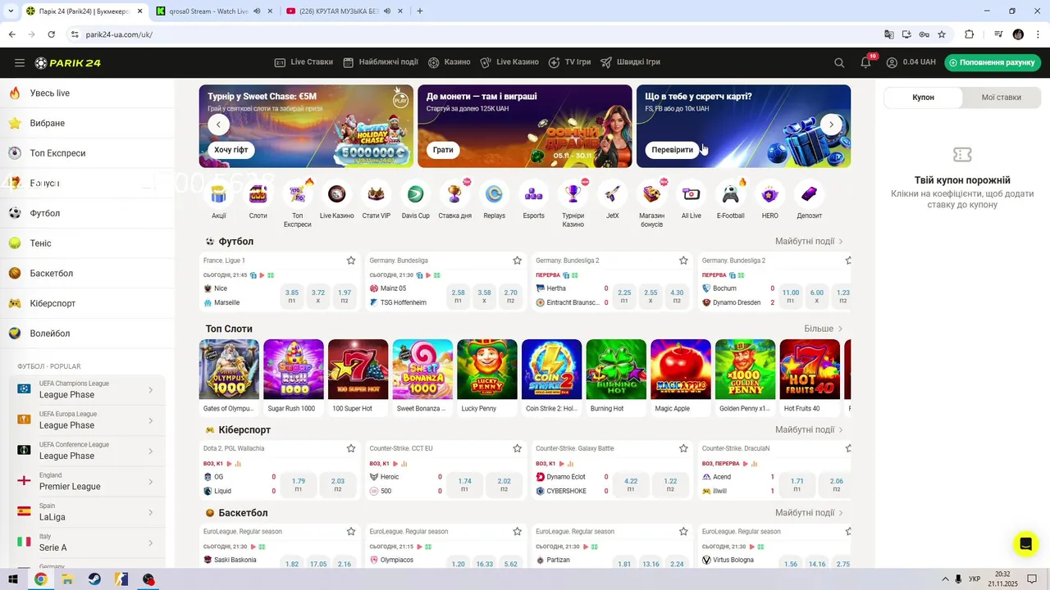The width and height of the screenshot is (1050, 590).
Task: Open the Ставка дня trophy icon
Action: point(454,194)
